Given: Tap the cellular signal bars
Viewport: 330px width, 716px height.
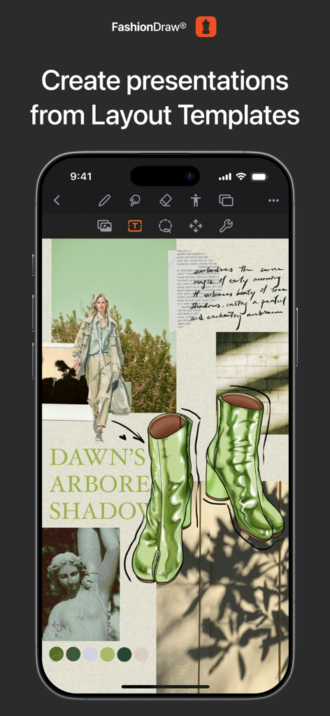Looking at the screenshot, I should [225, 177].
